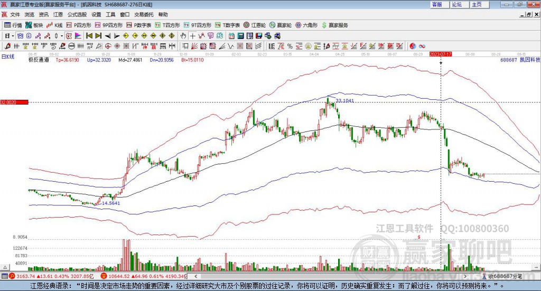This screenshot has width=541, height=291.
Task: Select the n² square tool icon
Action: [x=90, y=46]
